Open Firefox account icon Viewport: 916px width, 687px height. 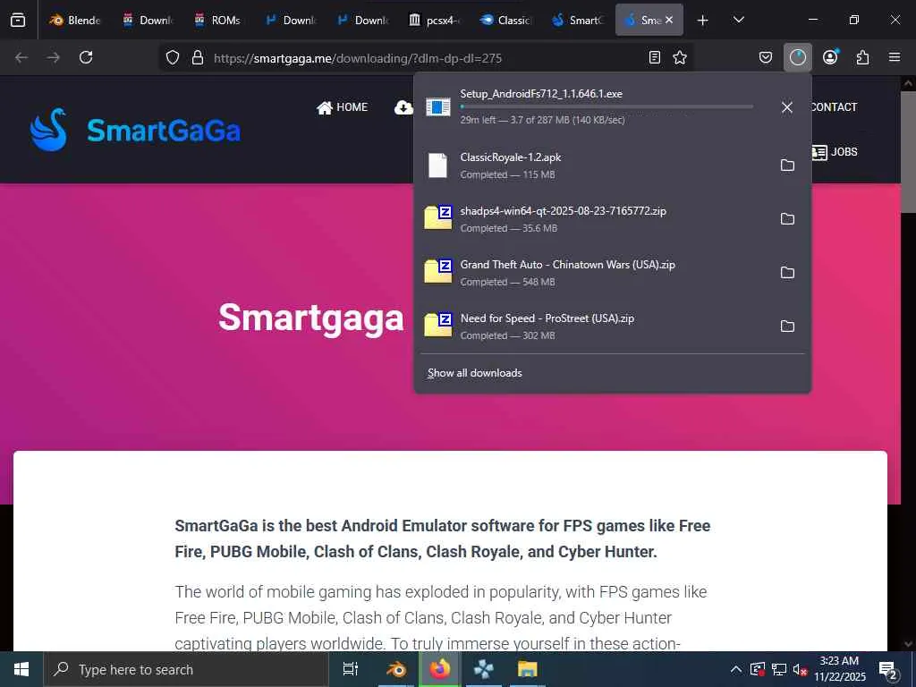830,57
